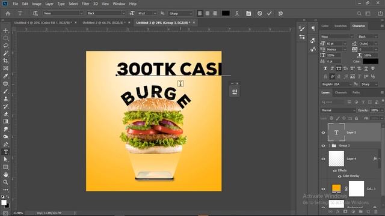The height and width of the screenshot is (216, 385).
Task: Hide the Group 3 layer group
Action: [324, 146]
